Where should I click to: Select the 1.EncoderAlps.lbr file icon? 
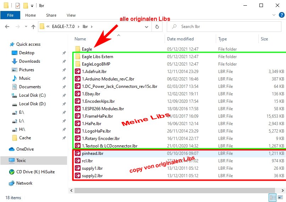coord(78,101)
